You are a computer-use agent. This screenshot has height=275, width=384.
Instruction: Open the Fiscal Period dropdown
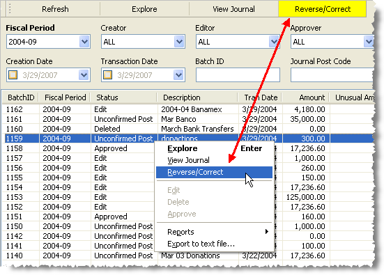(x=84, y=42)
